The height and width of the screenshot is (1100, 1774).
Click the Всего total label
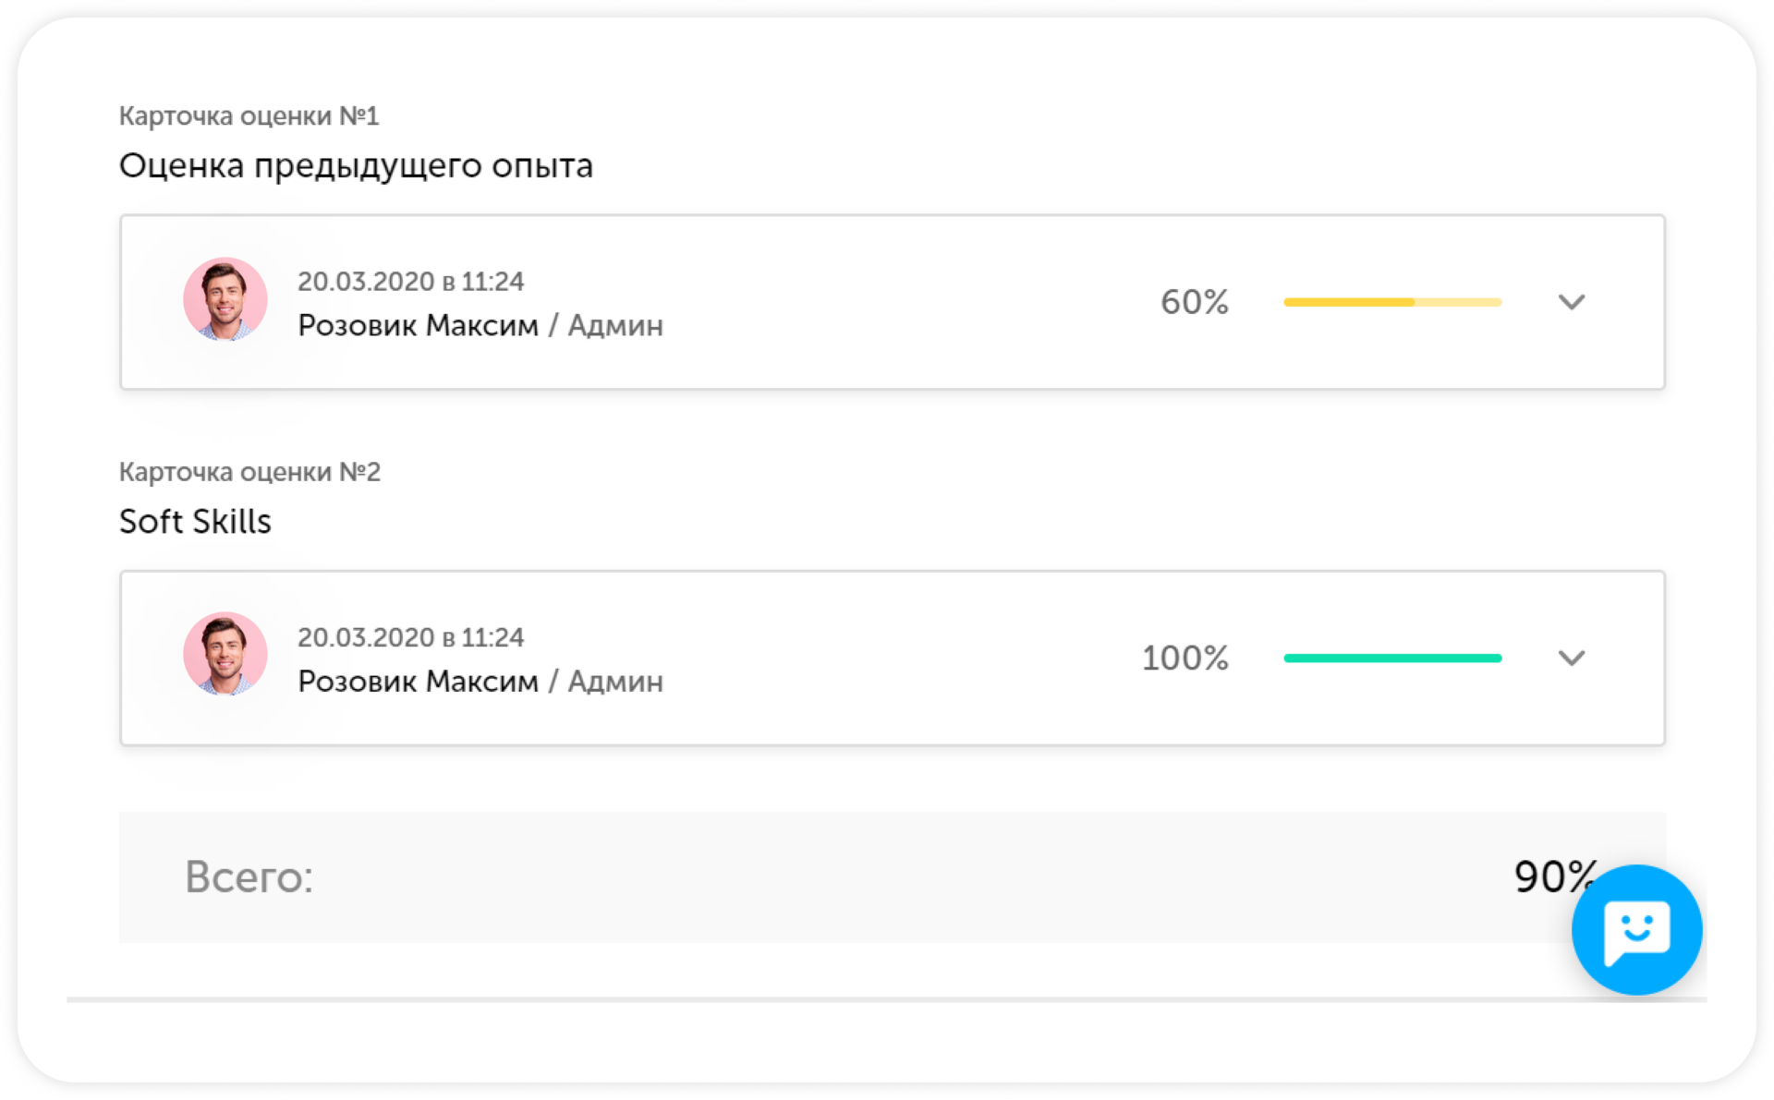click(x=249, y=876)
